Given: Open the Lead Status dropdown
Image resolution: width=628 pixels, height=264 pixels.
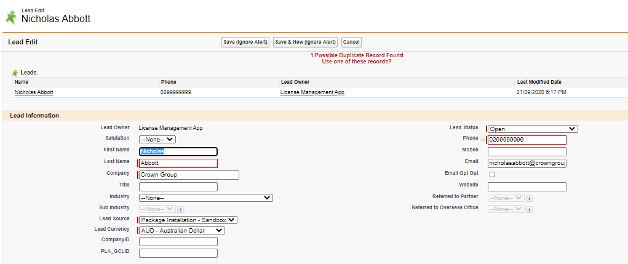Looking at the screenshot, I should tap(533, 129).
